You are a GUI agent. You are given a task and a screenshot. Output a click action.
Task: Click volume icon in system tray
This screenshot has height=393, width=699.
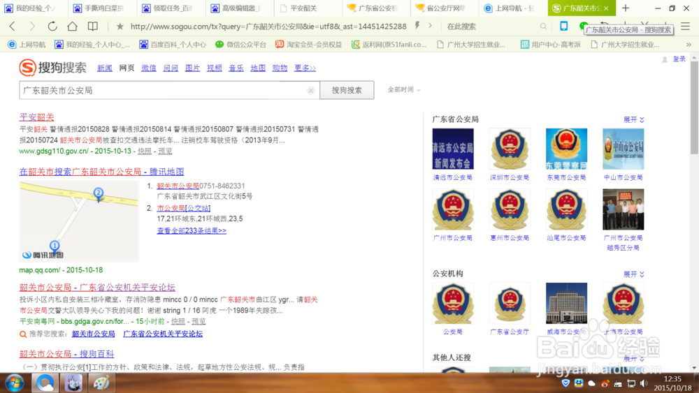(x=644, y=383)
